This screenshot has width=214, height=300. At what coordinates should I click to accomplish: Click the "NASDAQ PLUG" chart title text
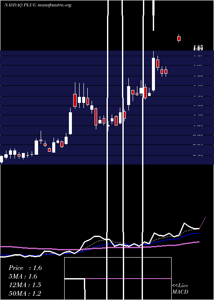(x=20, y=5)
